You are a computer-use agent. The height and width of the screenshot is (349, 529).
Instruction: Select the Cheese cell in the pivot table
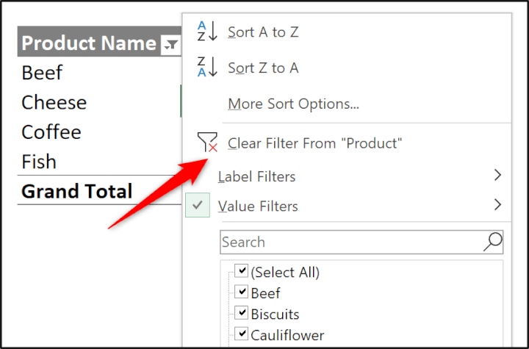click(x=54, y=103)
